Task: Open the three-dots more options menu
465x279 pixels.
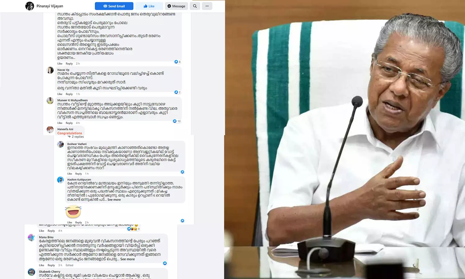Action: (x=207, y=6)
